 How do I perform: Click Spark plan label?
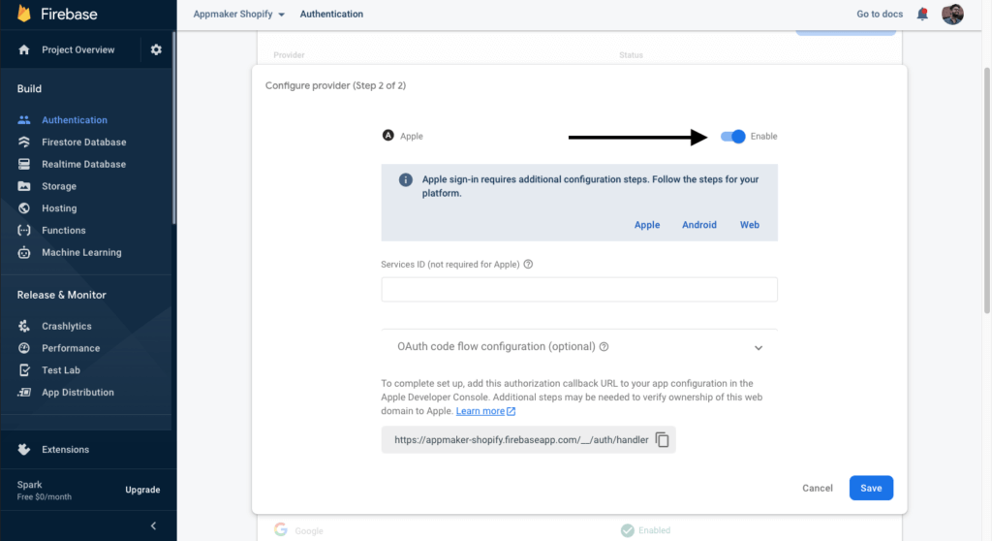29,485
